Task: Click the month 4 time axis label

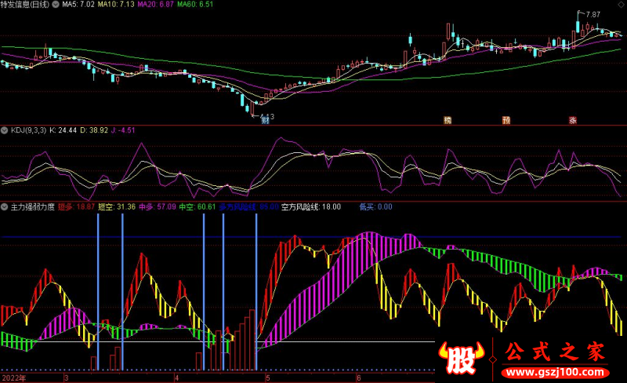Action: pos(176,378)
